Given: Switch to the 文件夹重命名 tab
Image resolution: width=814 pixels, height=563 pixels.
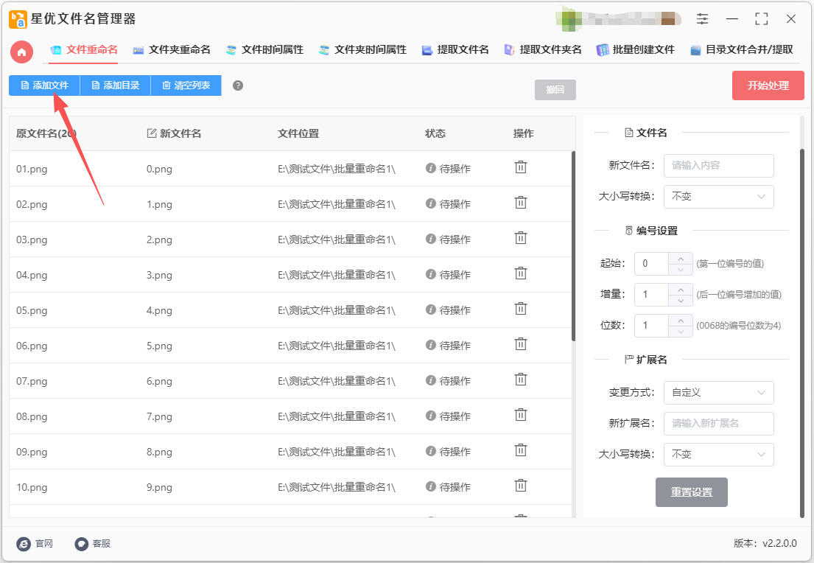Looking at the screenshot, I should [x=172, y=50].
